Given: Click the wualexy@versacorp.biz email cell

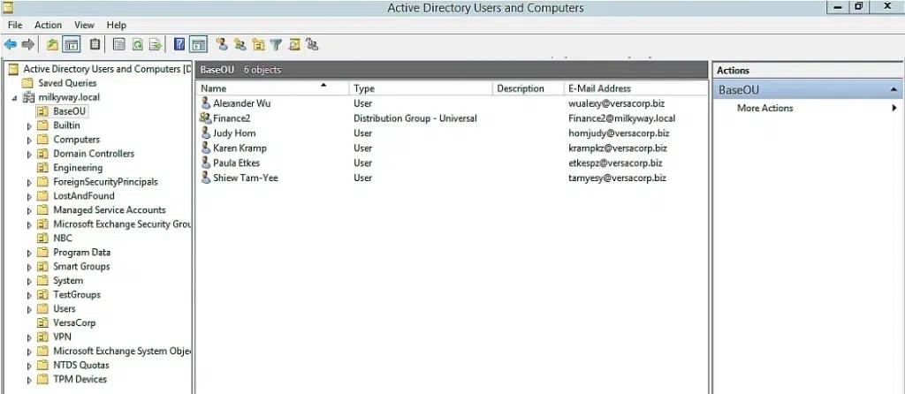Looking at the screenshot, I should [x=616, y=103].
